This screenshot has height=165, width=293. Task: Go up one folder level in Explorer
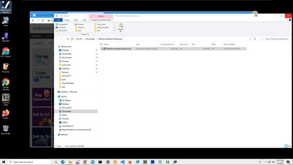click(x=68, y=39)
